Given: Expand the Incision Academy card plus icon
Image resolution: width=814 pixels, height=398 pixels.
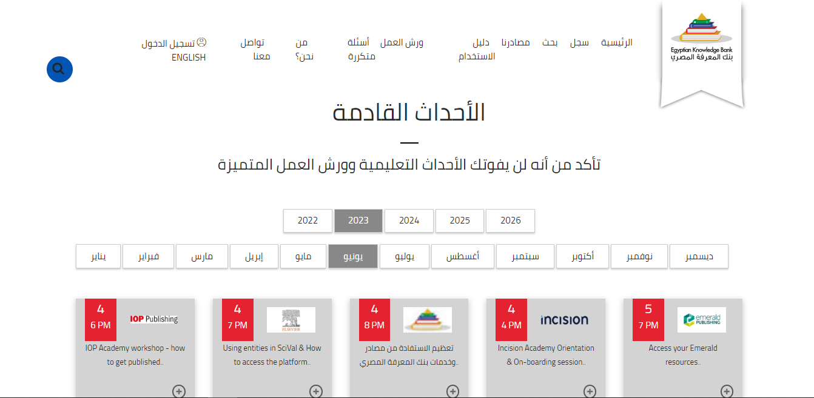Looking at the screenshot, I should 590,391.
